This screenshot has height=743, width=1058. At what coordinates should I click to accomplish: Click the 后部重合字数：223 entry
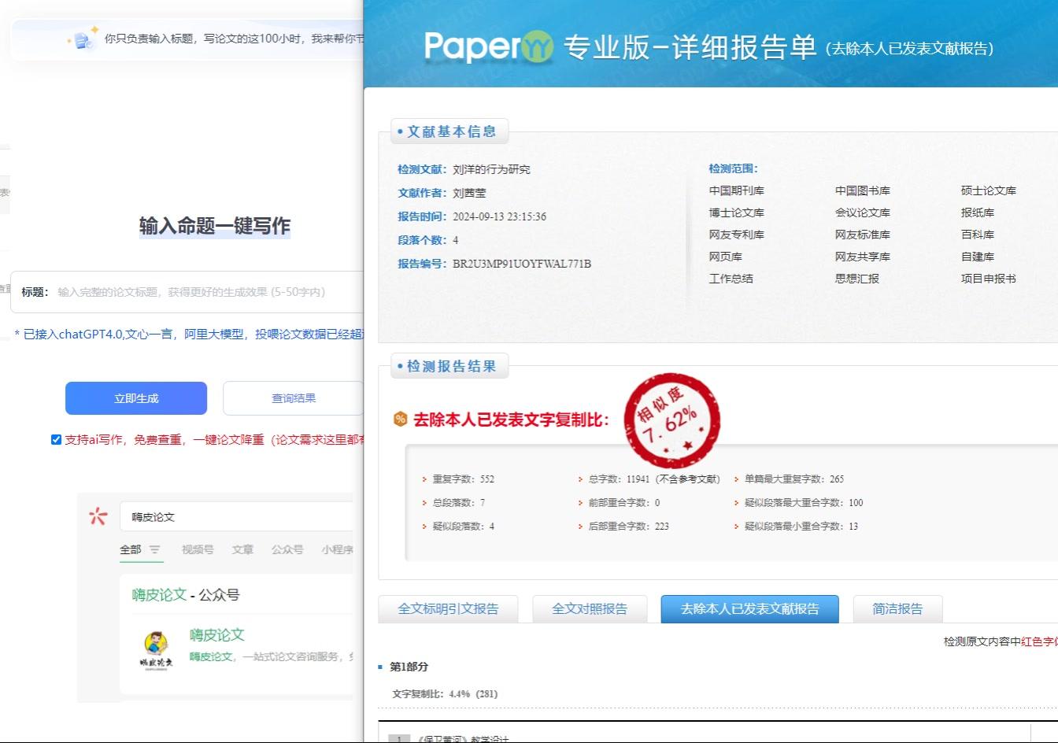pyautogui.click(x=628, y=526)
